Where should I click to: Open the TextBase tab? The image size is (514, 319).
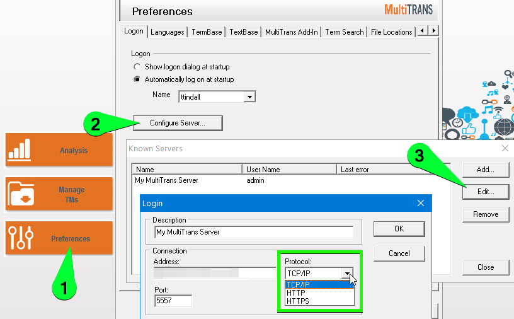pyautogui.click(x=244, y=32)
